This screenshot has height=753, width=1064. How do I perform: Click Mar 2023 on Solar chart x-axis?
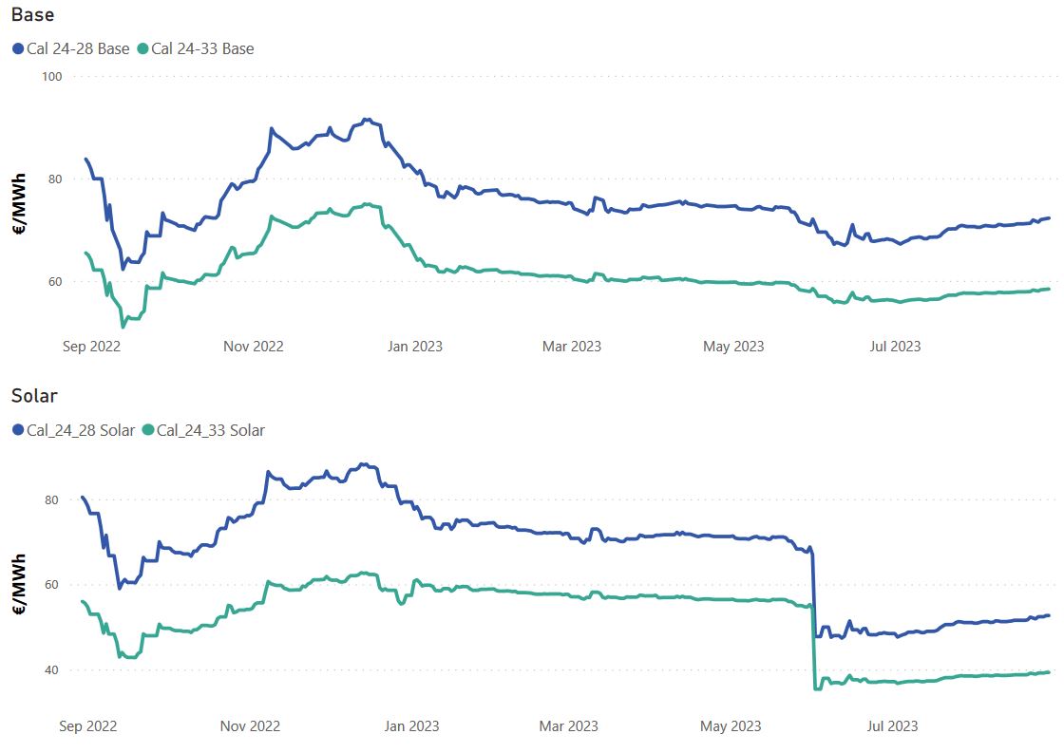[569, 726]
